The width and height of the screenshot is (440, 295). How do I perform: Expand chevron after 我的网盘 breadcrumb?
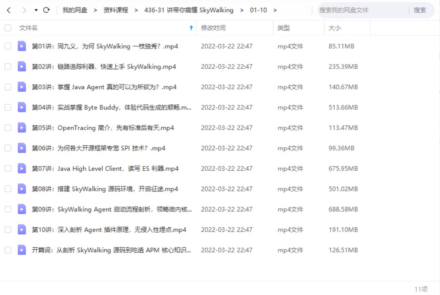96,10
